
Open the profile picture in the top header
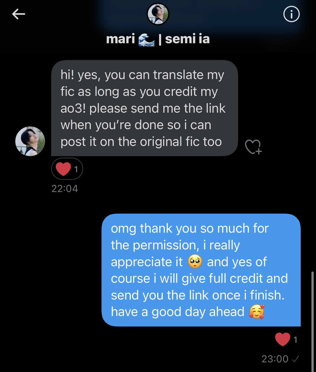pyautogui.click(x=158, y=14)
